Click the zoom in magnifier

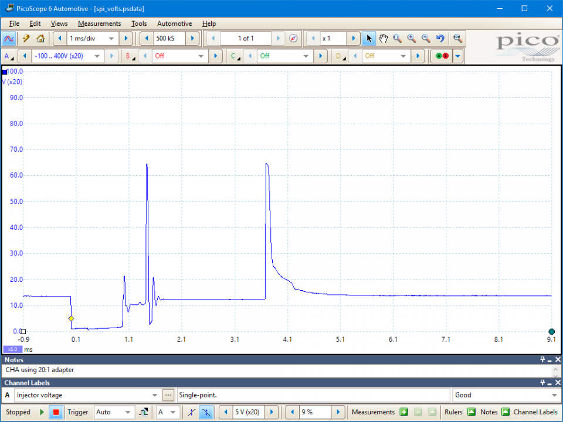pos(412,39)
